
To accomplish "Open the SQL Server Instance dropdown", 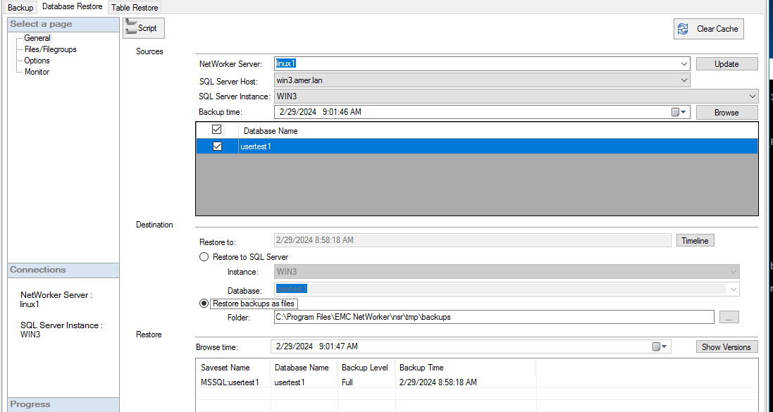I will 751,96.
